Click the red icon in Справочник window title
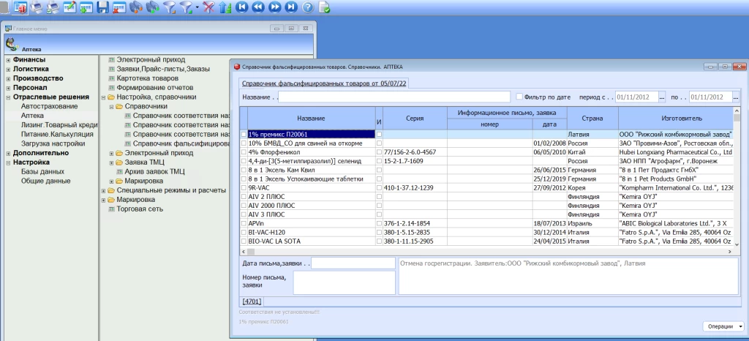Viewport: 749px width, 341px height. coord(236,67)
